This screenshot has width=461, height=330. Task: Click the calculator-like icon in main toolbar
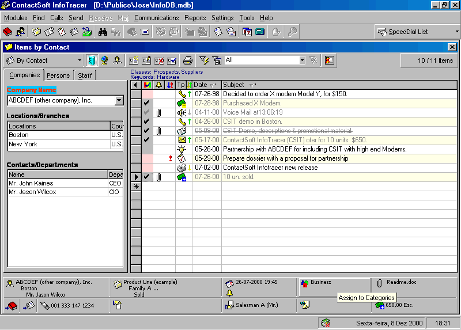coord(260,32)
